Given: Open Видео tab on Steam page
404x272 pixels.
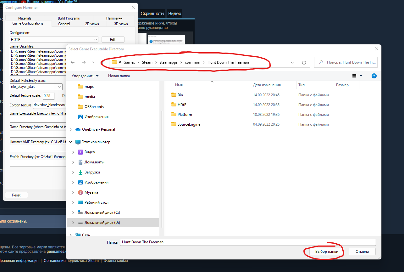Looking at the screenshot, I should coord(174,14).
